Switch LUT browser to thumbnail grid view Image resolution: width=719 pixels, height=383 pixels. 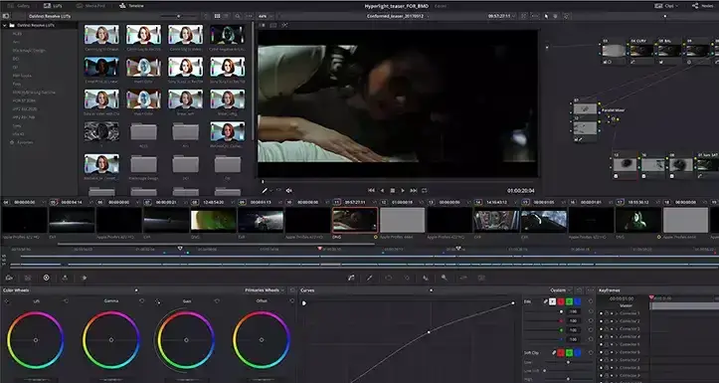click(217, 16)
